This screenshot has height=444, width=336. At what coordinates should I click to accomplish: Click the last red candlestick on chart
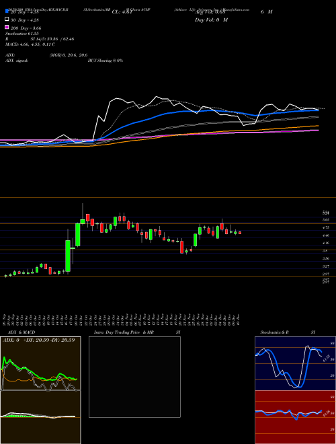point(240,233)
